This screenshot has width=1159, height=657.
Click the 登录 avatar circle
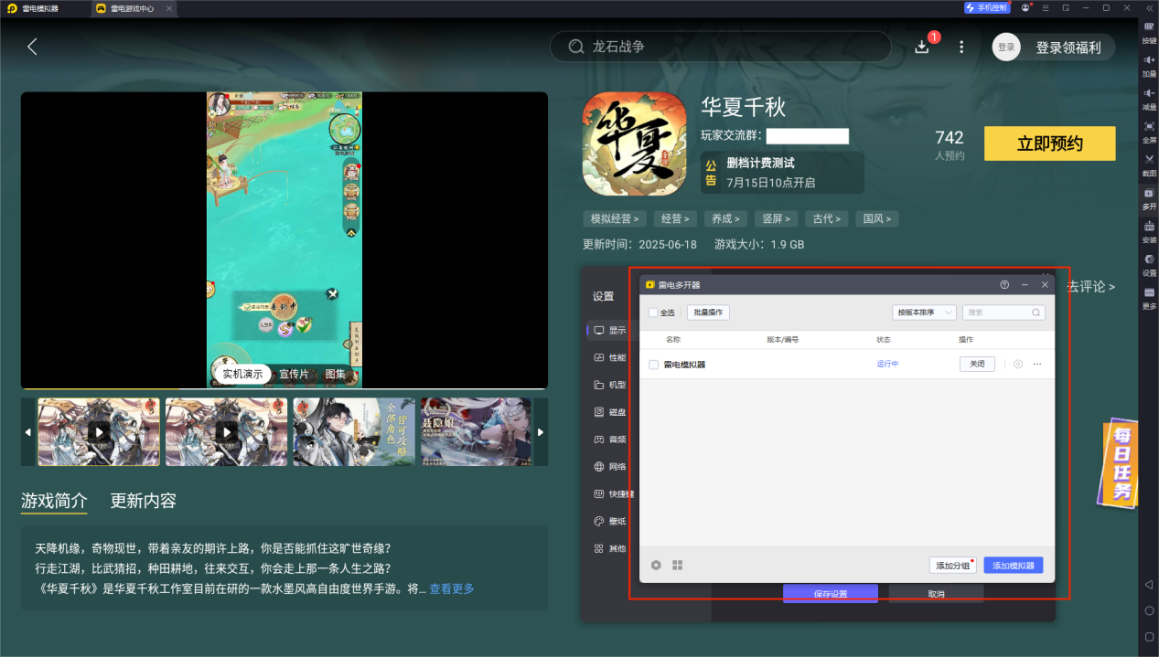(1006, 47)
